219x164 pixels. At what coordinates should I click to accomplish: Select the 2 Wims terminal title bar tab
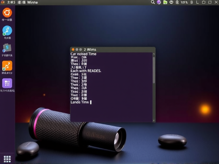pyautogui.click(x=90, y=49)
